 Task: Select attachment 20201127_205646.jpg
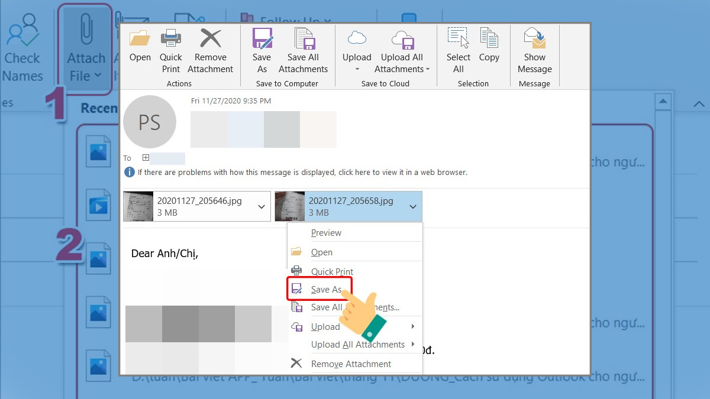(x=196, y=206)
